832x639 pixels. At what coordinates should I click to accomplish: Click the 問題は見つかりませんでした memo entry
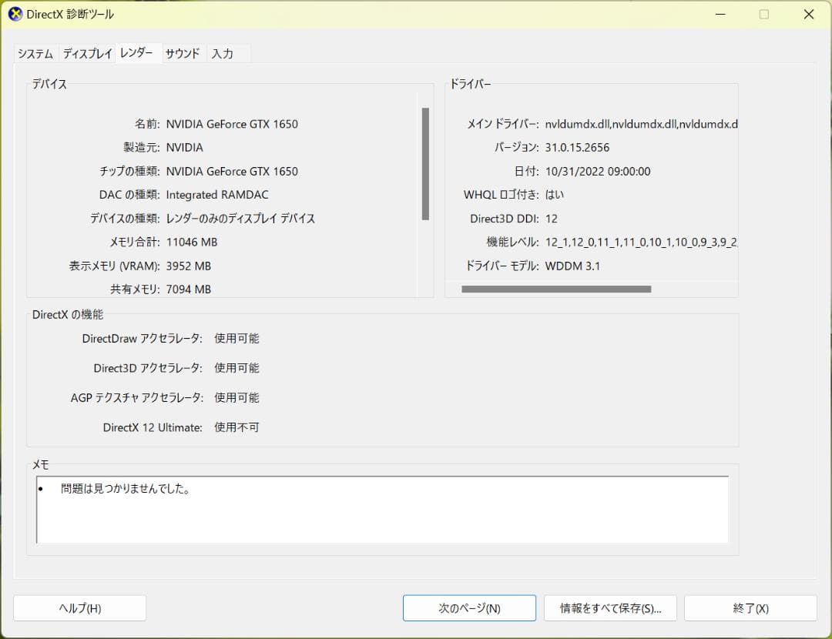125,488
